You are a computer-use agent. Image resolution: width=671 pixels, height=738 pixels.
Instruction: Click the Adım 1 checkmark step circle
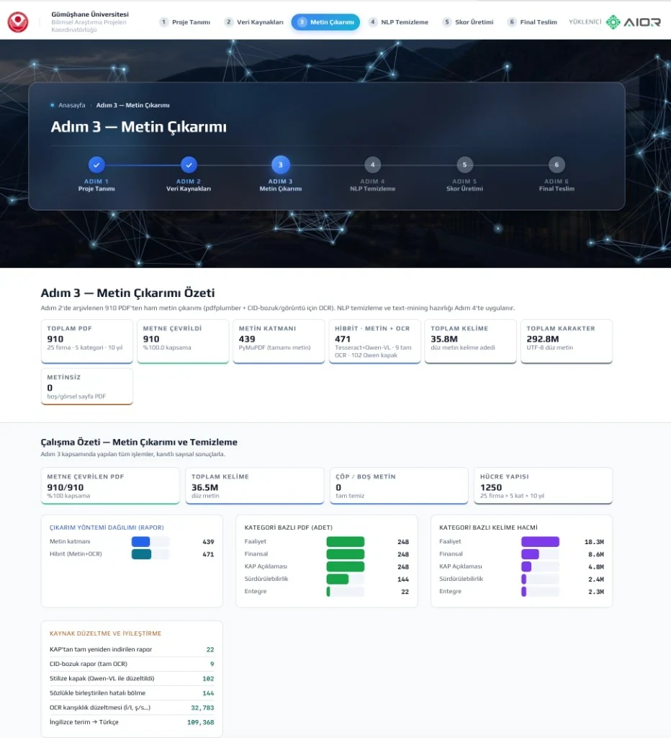click(96, 165)
